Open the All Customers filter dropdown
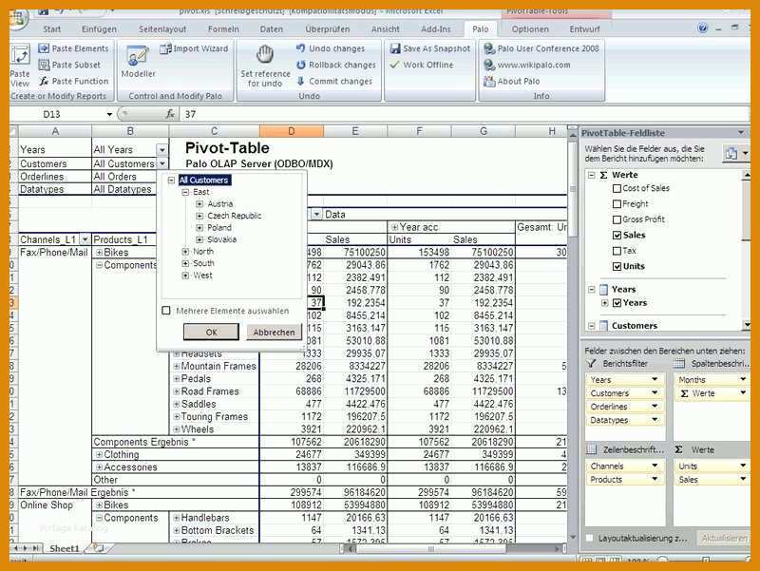The image size is (760, 571). 161,163
